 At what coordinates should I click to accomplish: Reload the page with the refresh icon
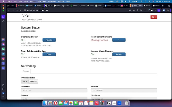pos(17,10)
